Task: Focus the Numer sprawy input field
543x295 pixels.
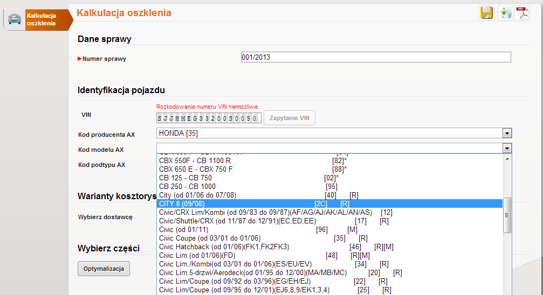Action: coord(376,57)
